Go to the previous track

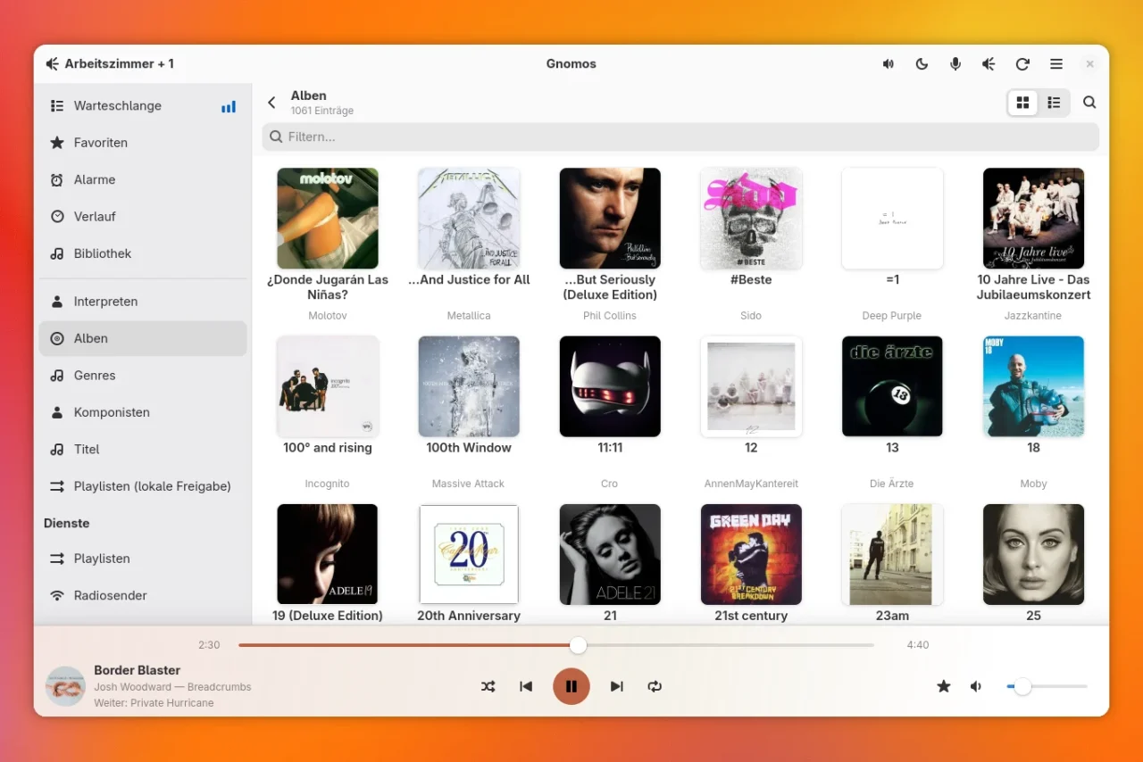point(526,686)
